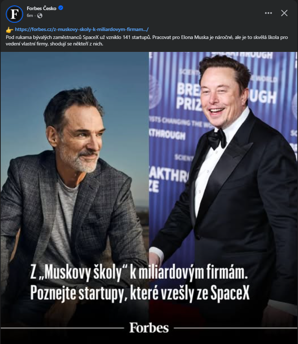Close the post with the X

click(x=284, y=13)
